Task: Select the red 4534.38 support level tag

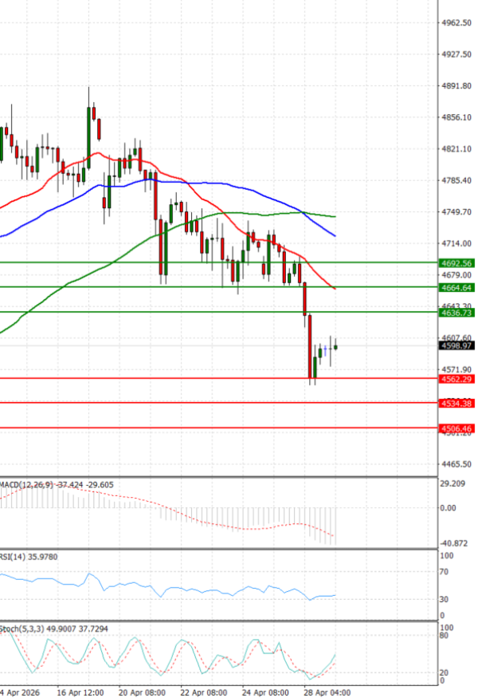Action: (x=456, y=404)
